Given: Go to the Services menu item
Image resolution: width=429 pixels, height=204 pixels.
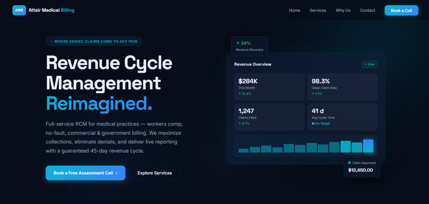Looking at the screenshot, I should pos(318,10).
